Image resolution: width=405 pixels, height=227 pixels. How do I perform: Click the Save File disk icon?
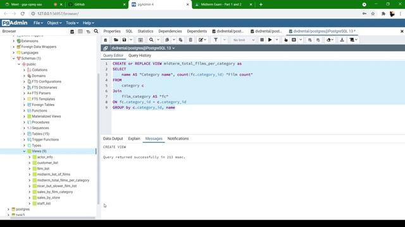124,40
